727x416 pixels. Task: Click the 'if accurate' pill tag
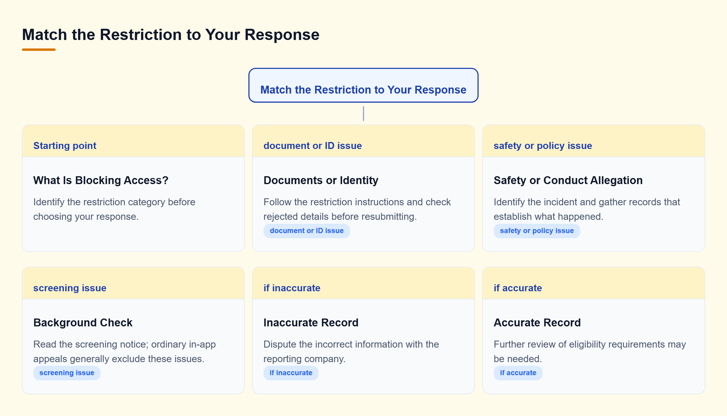518,373
